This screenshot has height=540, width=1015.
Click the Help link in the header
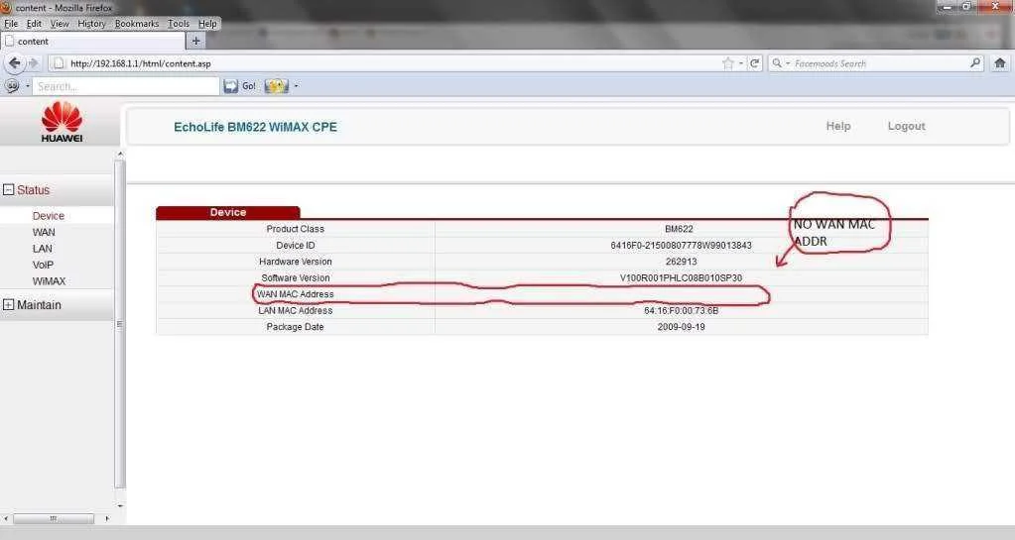point(838,126)
